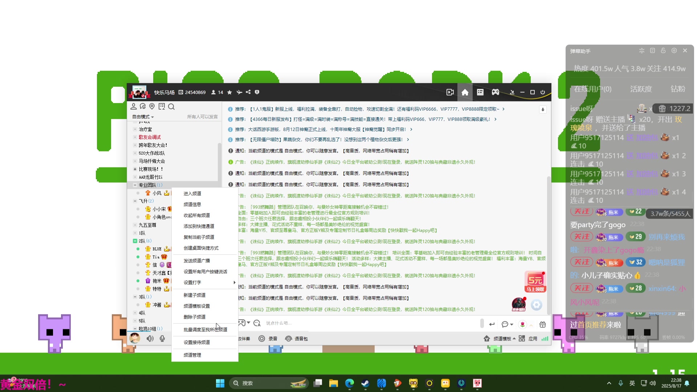Click the scroll-to-bottom arrow in announcements
The width and height of the screenshot is (697, 392).
click(x=543, y=109)
